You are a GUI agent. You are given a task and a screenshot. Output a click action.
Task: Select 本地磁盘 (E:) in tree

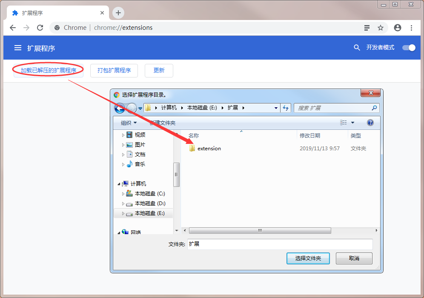[x=149, y=213]
